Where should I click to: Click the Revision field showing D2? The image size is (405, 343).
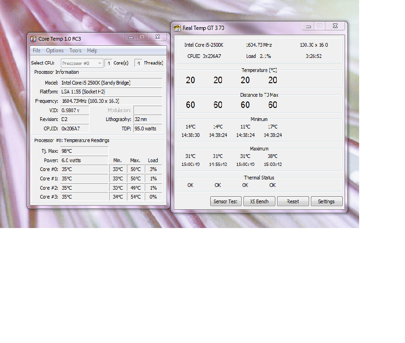coord(74,119)
